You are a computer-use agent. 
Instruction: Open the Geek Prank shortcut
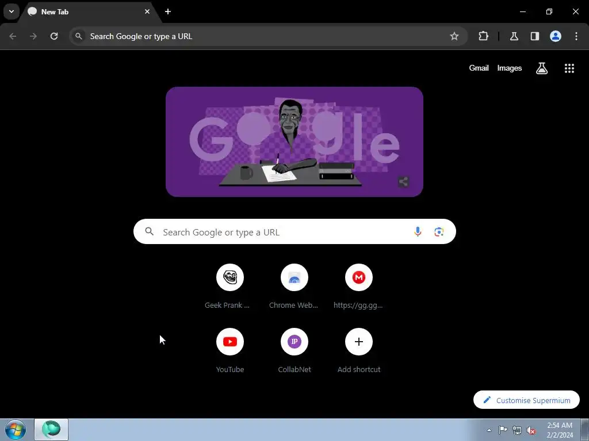coord(230,287)
